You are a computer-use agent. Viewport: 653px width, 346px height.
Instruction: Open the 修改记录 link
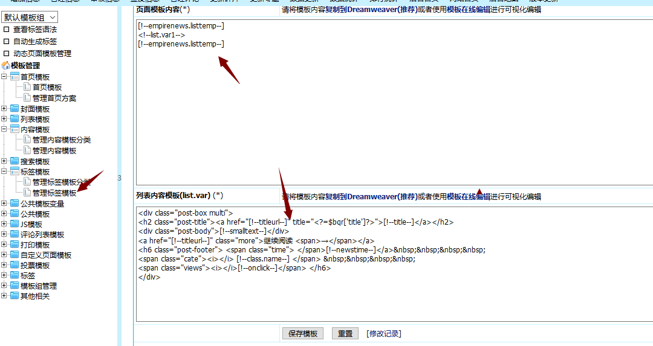384,333
